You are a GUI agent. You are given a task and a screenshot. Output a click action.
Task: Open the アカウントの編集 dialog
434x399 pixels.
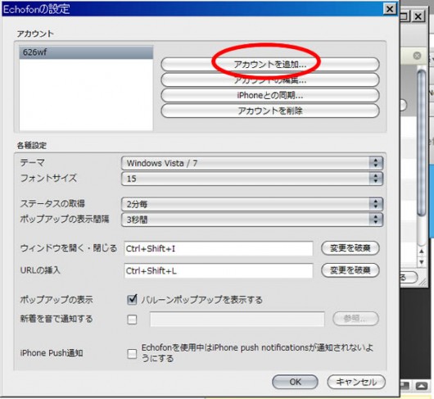click(270, 80)
